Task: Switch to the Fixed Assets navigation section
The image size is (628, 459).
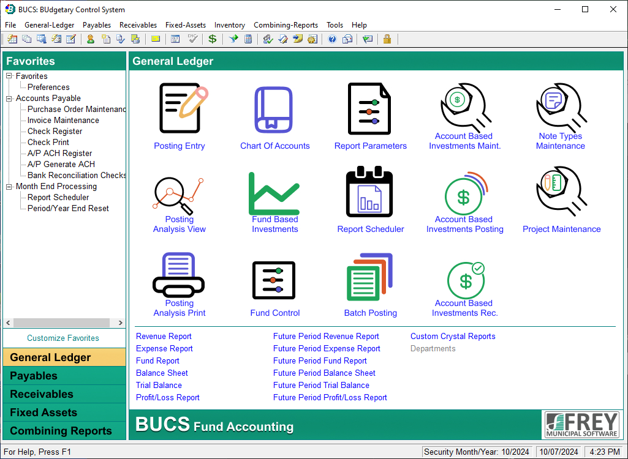Action: pos(64,412)
